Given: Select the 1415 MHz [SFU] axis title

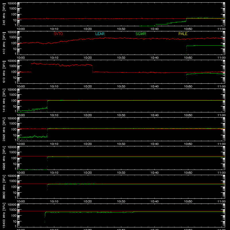Looking at the screenshot, I should (4, 100).
